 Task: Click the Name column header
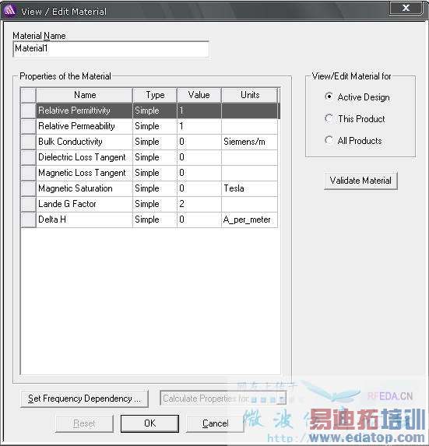[x=85, y=95]
